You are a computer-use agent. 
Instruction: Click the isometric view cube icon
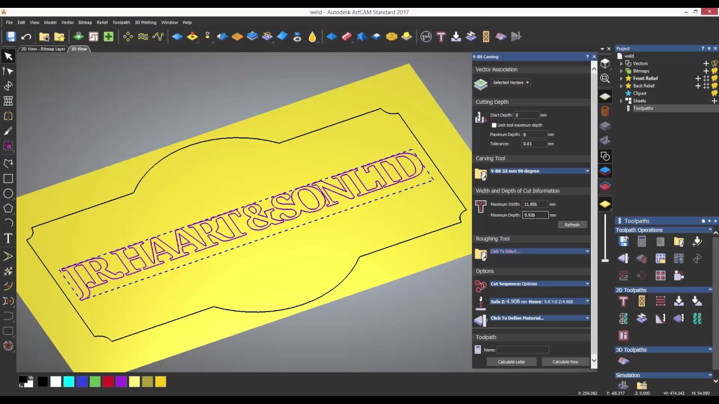605,63
